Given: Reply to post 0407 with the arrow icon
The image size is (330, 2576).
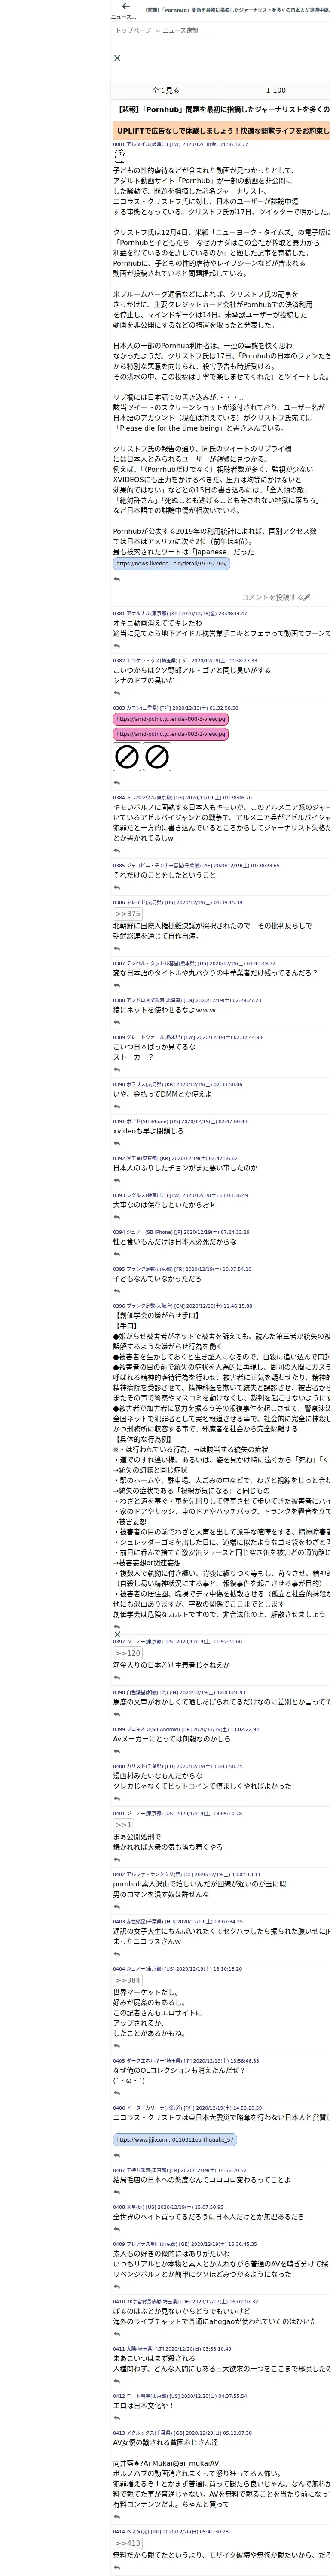Looking at the screenshot, I should [x=117, y=2193].
